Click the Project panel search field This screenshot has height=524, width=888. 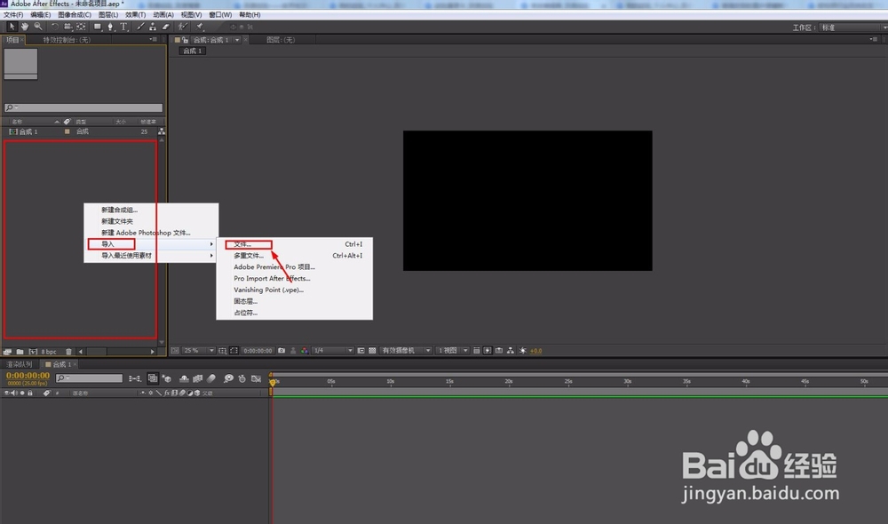[x=83, y=107]
